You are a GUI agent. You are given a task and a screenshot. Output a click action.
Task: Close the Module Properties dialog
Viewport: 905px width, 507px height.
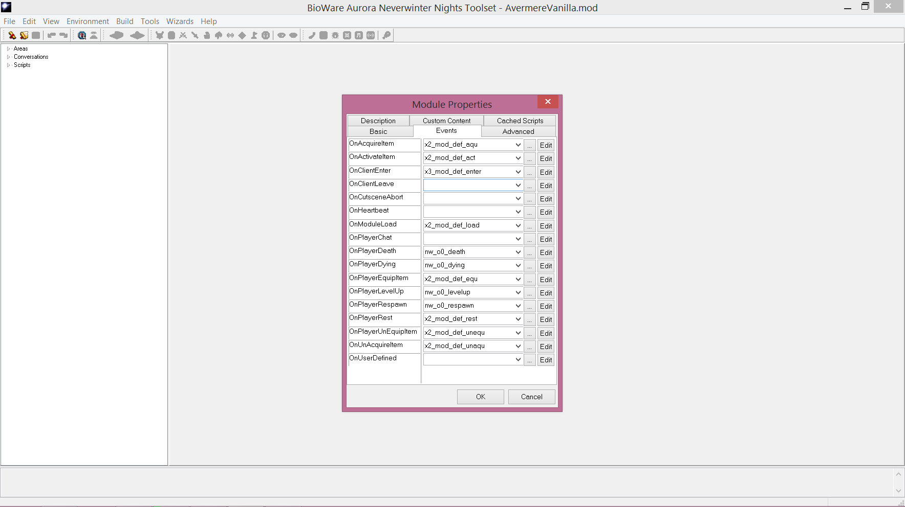click(548, 101)
